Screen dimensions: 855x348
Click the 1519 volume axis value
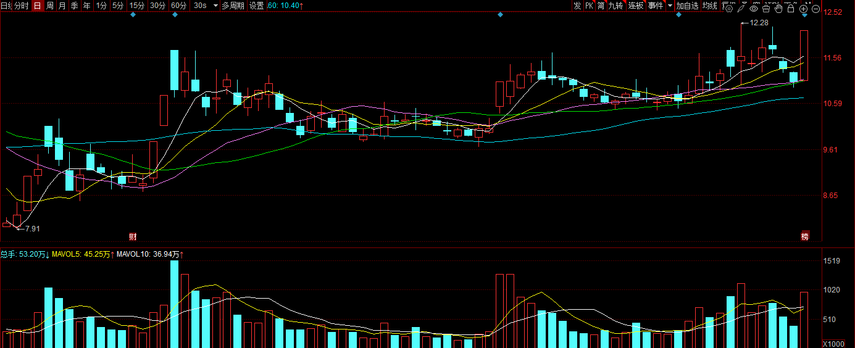(833, 261)
